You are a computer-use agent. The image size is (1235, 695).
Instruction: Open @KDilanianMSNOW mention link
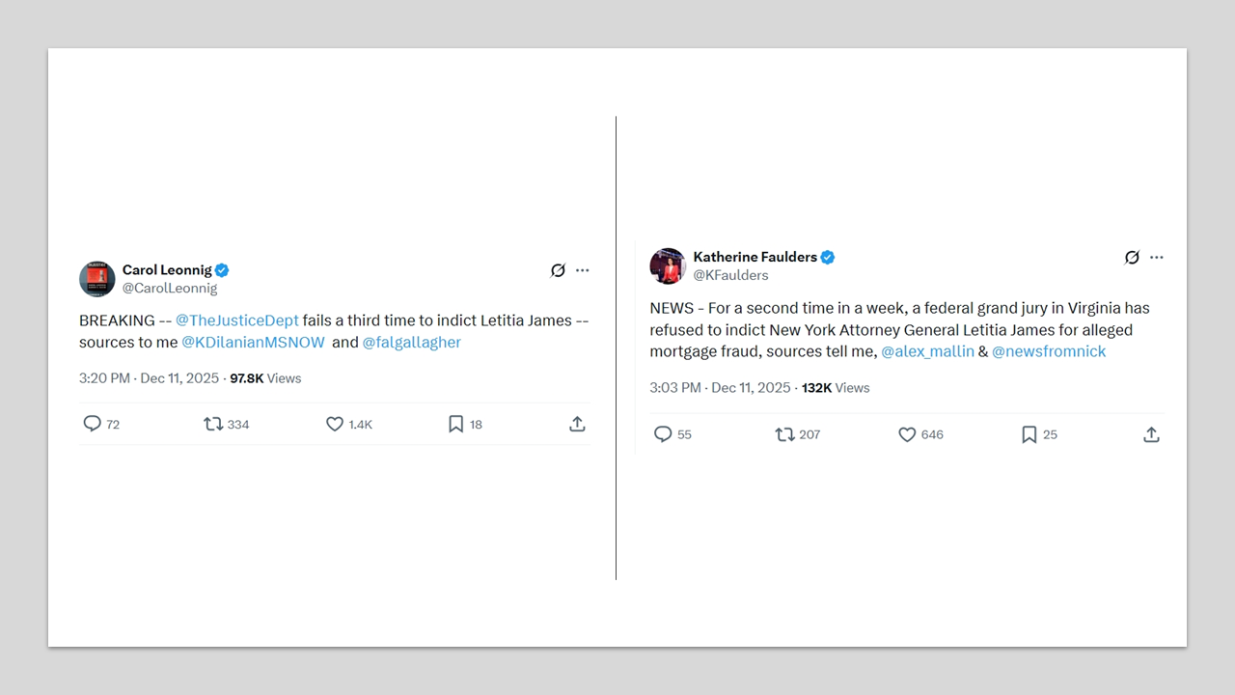pyautogui.click(x=253, y=342)
